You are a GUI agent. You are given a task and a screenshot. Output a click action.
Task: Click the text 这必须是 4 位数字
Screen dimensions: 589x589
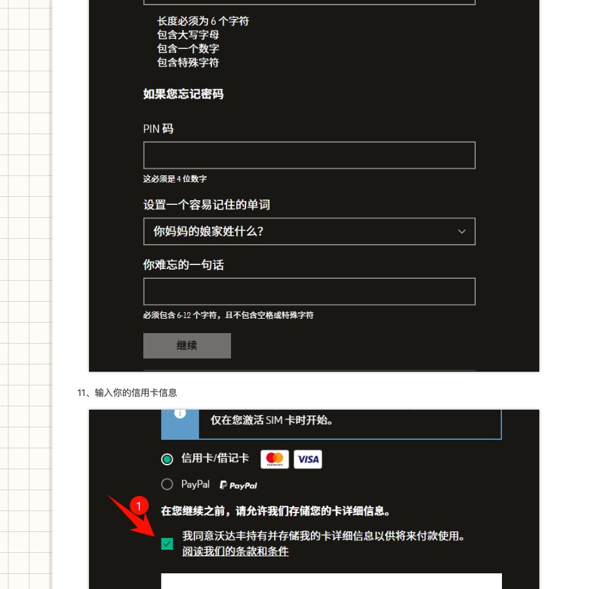[x=175, y=179]
